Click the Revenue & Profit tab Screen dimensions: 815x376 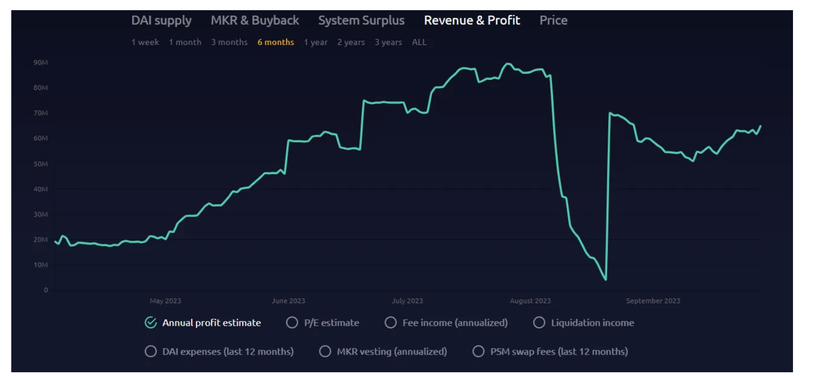click(x=471, y=20)
